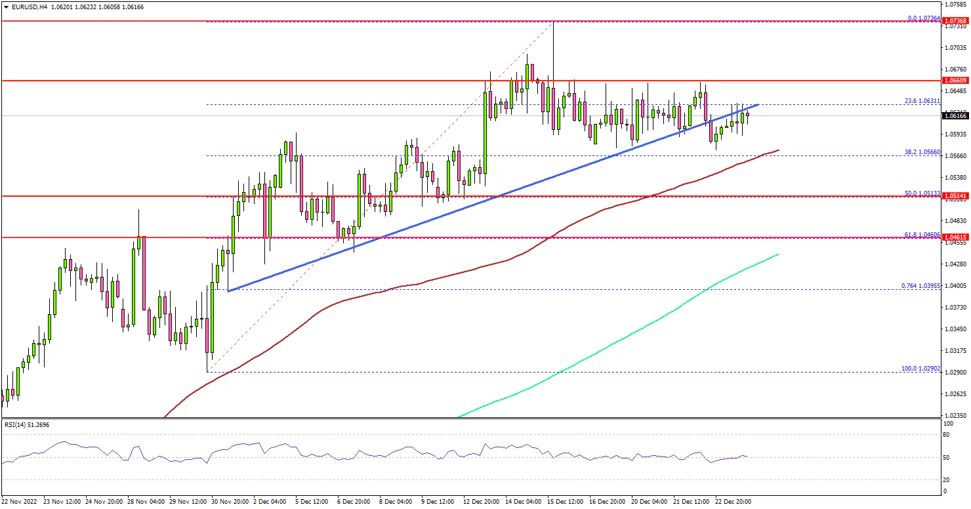Click the 1.06609 resistance level tag
Screen dimensions: 971x509
point(956,80)
